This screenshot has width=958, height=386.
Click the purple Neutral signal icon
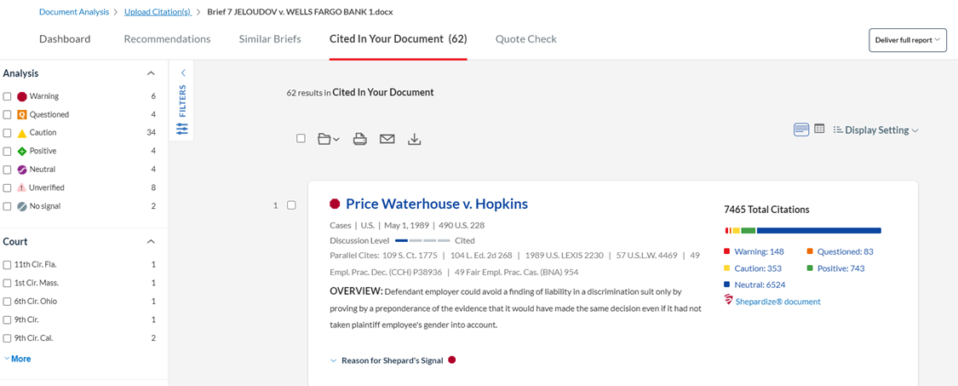tap(22, 170)
